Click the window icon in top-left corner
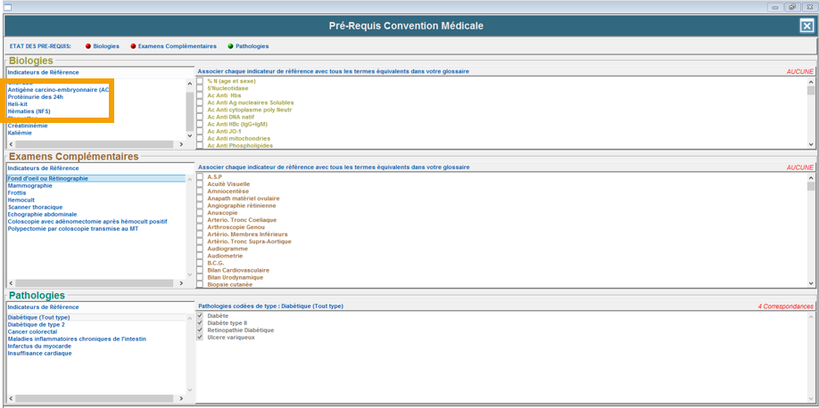819x408 pixels. (7, 7)
